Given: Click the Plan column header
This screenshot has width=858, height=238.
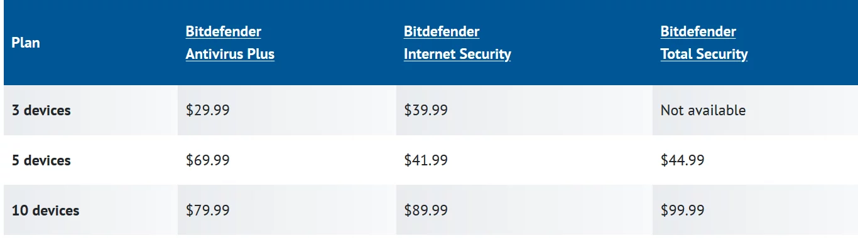Looking at the screenshot, I should [x=26, y=43].
